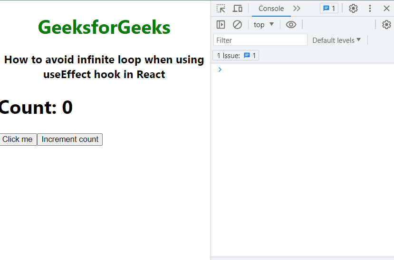This screenshot has width=394, height=260.
Task: Click the blue issues message badge
Action: pos(329,9)
